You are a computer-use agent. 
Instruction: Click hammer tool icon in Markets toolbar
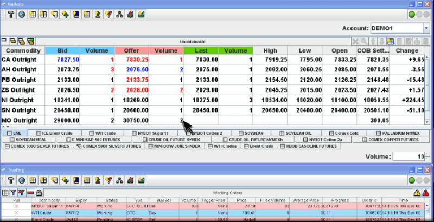tap(11, 15)
